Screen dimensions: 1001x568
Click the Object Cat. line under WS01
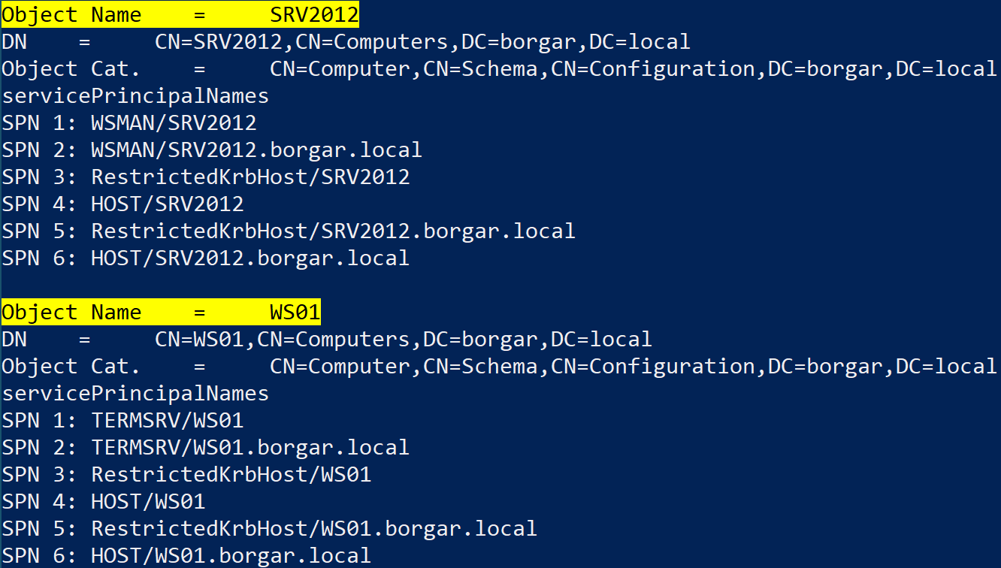point(498,366)
